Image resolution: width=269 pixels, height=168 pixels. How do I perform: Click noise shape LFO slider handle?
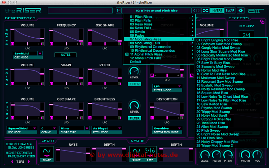[x=66, y=84]
